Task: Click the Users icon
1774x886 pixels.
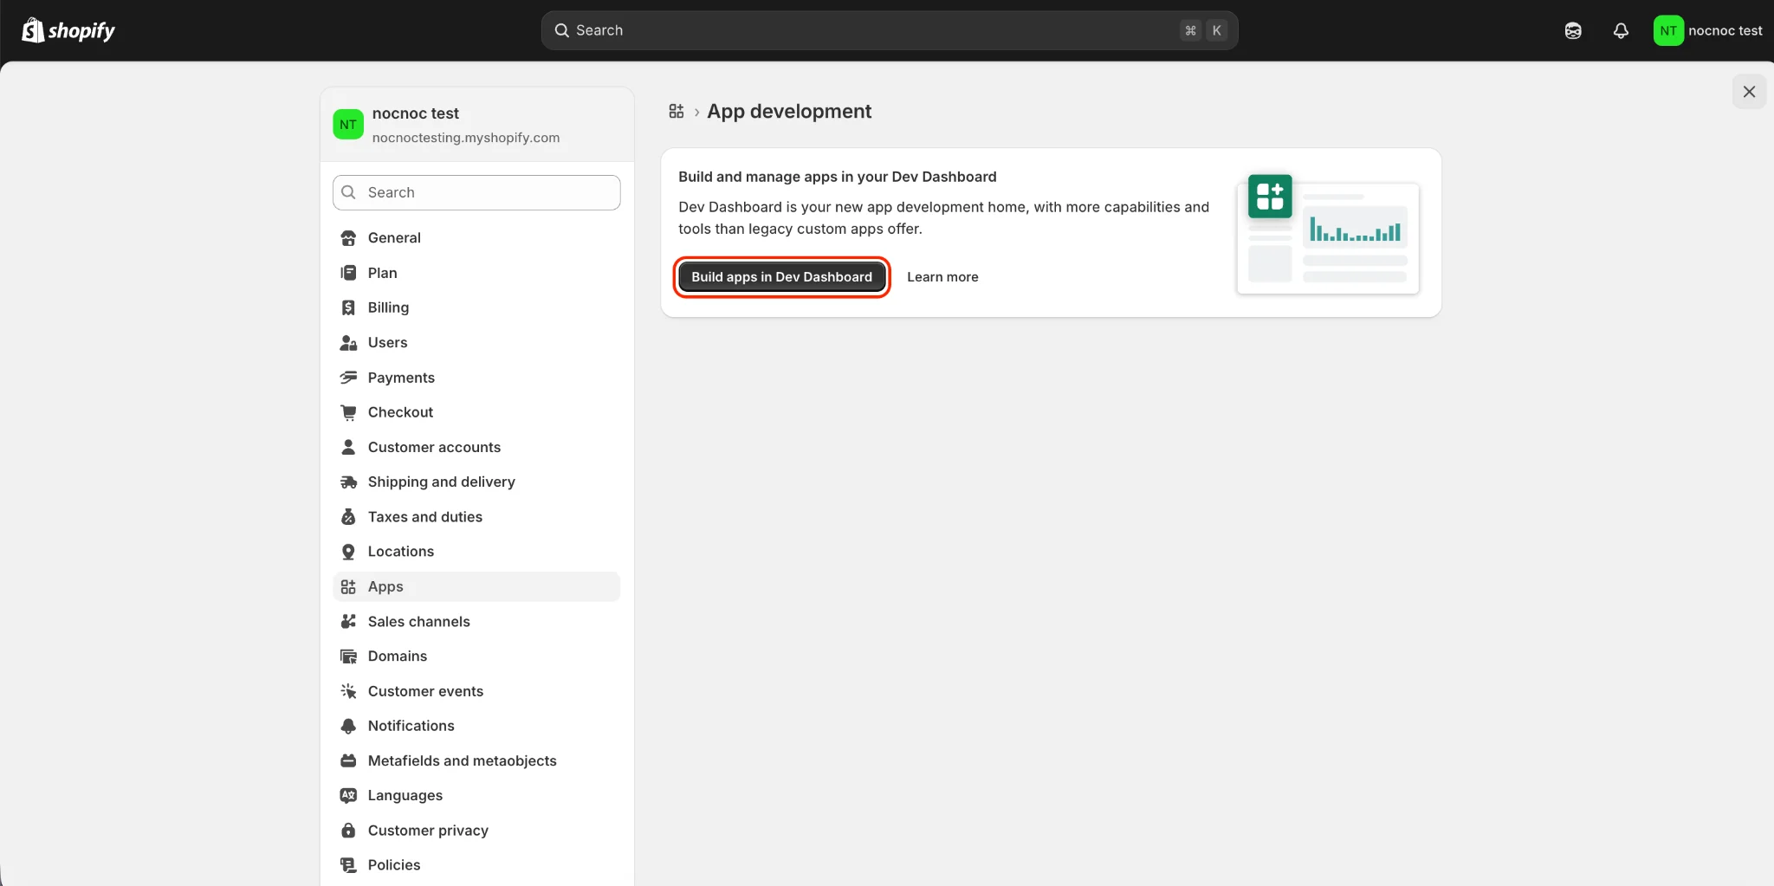Action: pos(348,342)
